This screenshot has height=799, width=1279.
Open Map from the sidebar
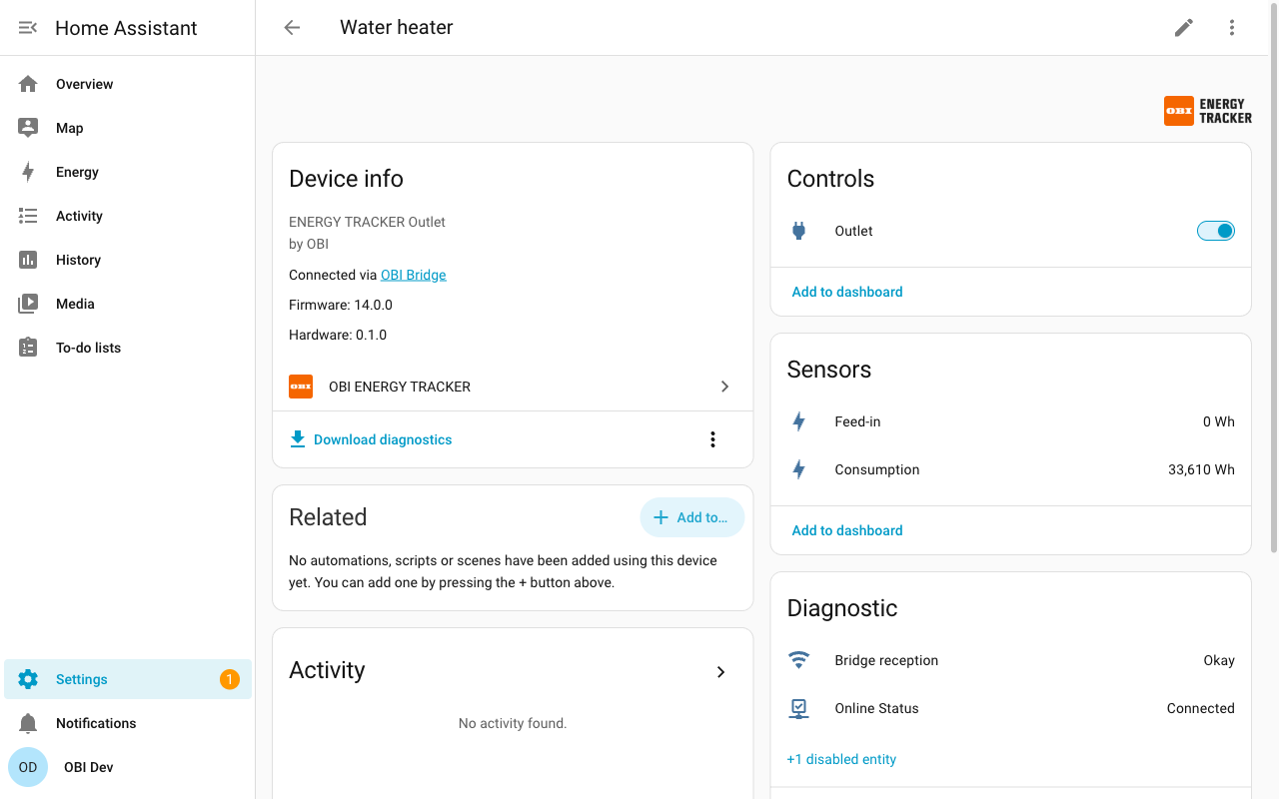click(128, 128)
